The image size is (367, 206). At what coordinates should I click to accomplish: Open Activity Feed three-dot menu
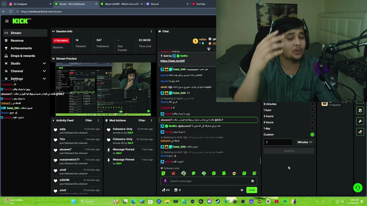tap(98, 120)
